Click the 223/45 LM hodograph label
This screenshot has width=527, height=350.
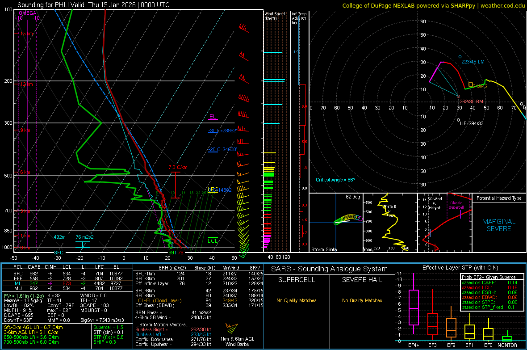(x=473, y=62)
